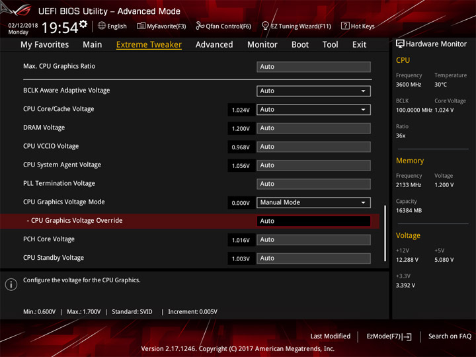Click the 19:54 clock display
The image size is (476, 357).
coord(59,28)
